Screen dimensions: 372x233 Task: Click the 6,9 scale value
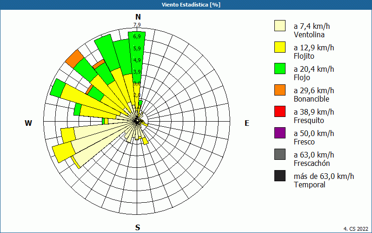tap(137, 37)
